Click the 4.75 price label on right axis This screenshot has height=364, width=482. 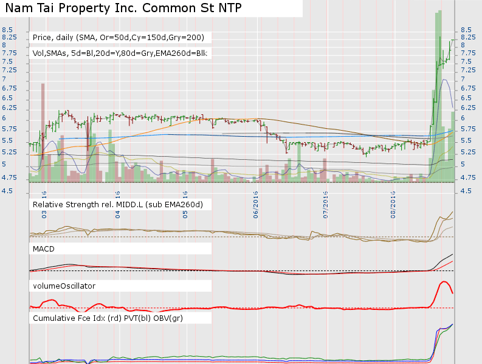tap(468, 177)
